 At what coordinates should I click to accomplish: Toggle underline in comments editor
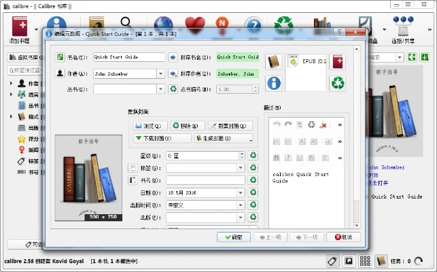[300, 158]
